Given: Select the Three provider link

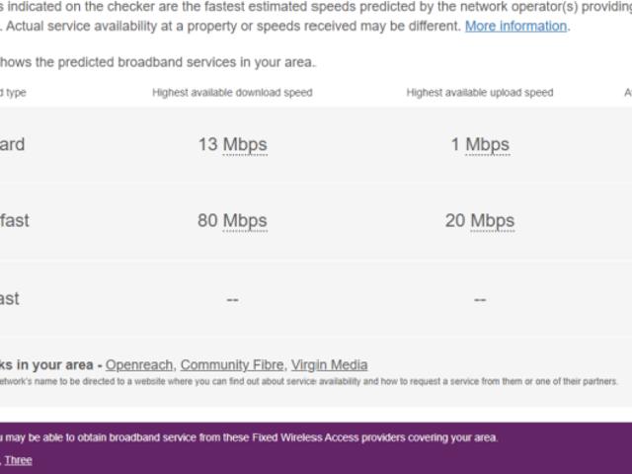Looking at the screenshot, I should coord(19,460).
